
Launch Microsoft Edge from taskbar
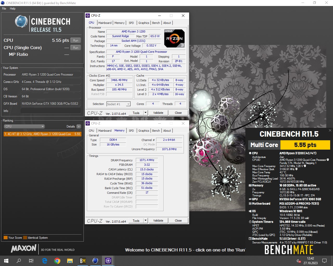click(44, 261)
